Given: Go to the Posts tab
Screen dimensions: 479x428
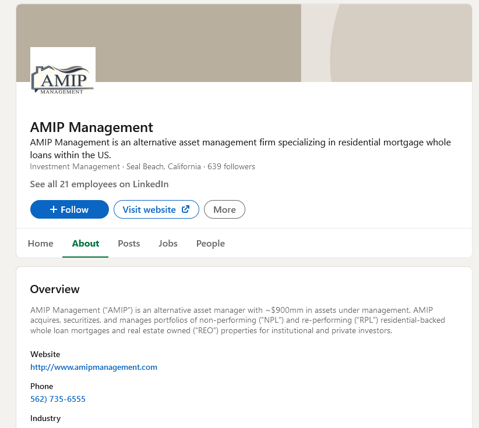Looking at the screenshot, I should point(129,243).
